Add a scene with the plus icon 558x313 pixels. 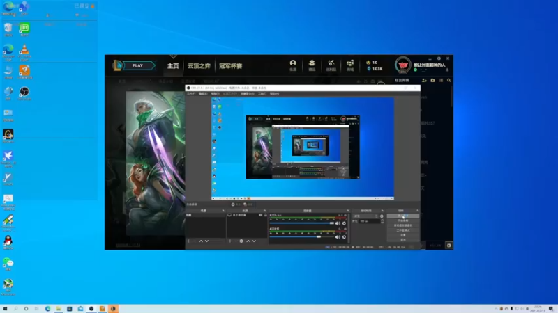coord(188,241)
